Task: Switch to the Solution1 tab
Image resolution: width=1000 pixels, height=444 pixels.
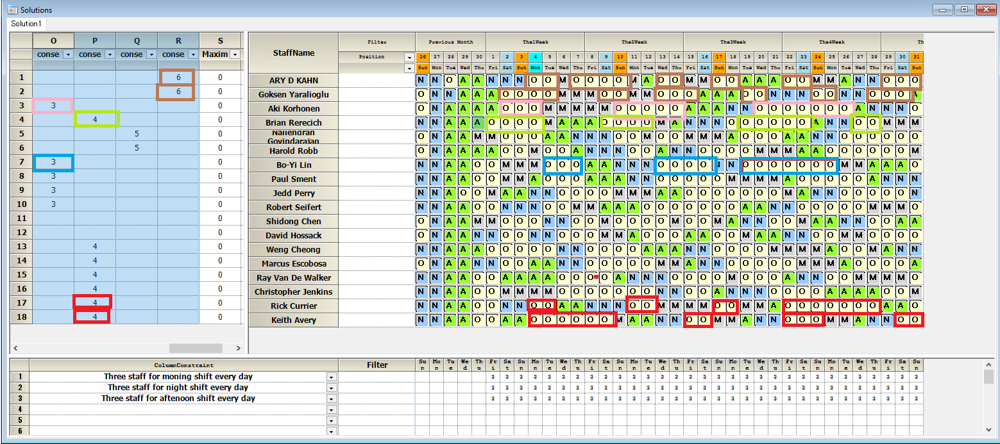Action: (x=26, y=24)
